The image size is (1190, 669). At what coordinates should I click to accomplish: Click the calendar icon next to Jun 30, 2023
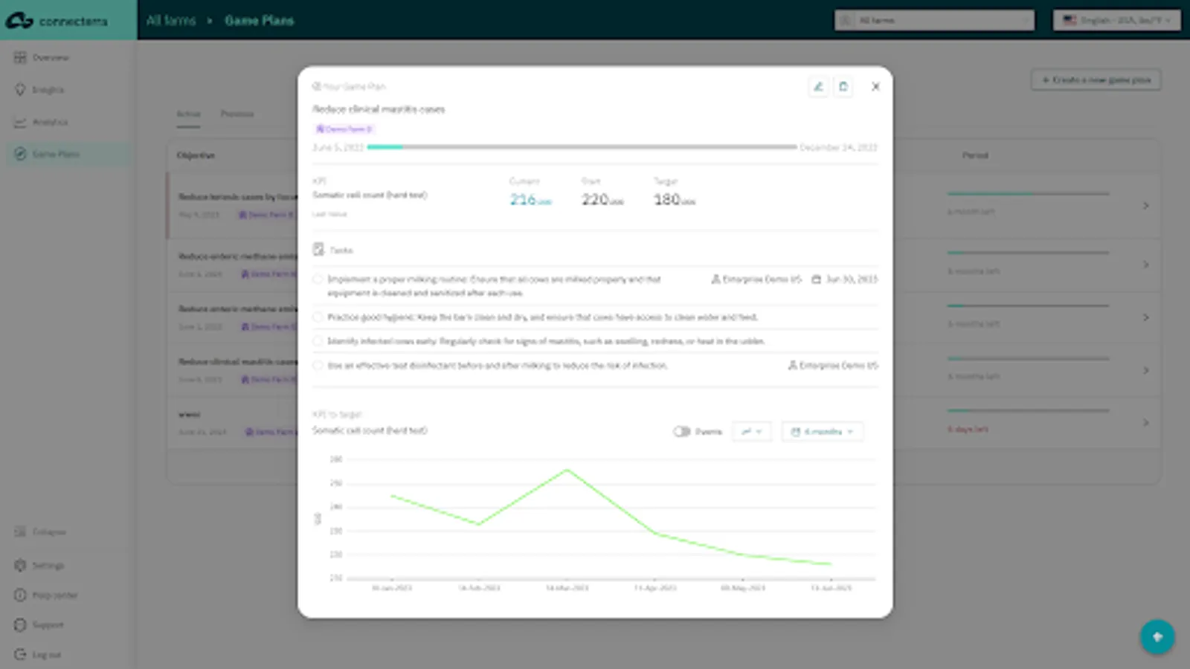click(816, 279)
